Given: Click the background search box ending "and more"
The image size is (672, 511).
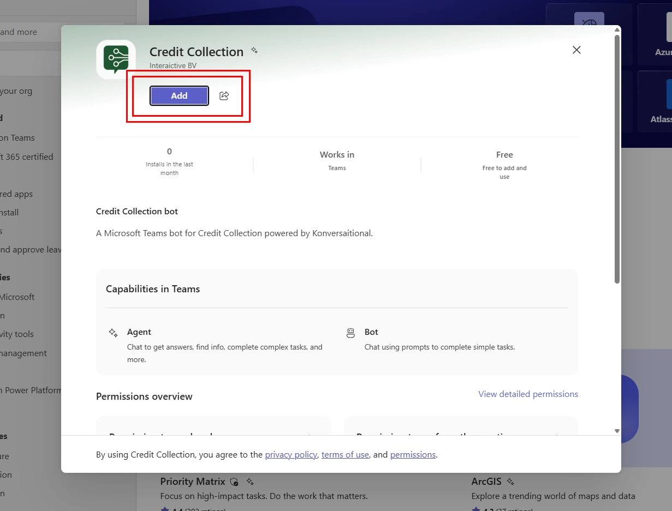Looking at the screenshot, I should 62,32.
